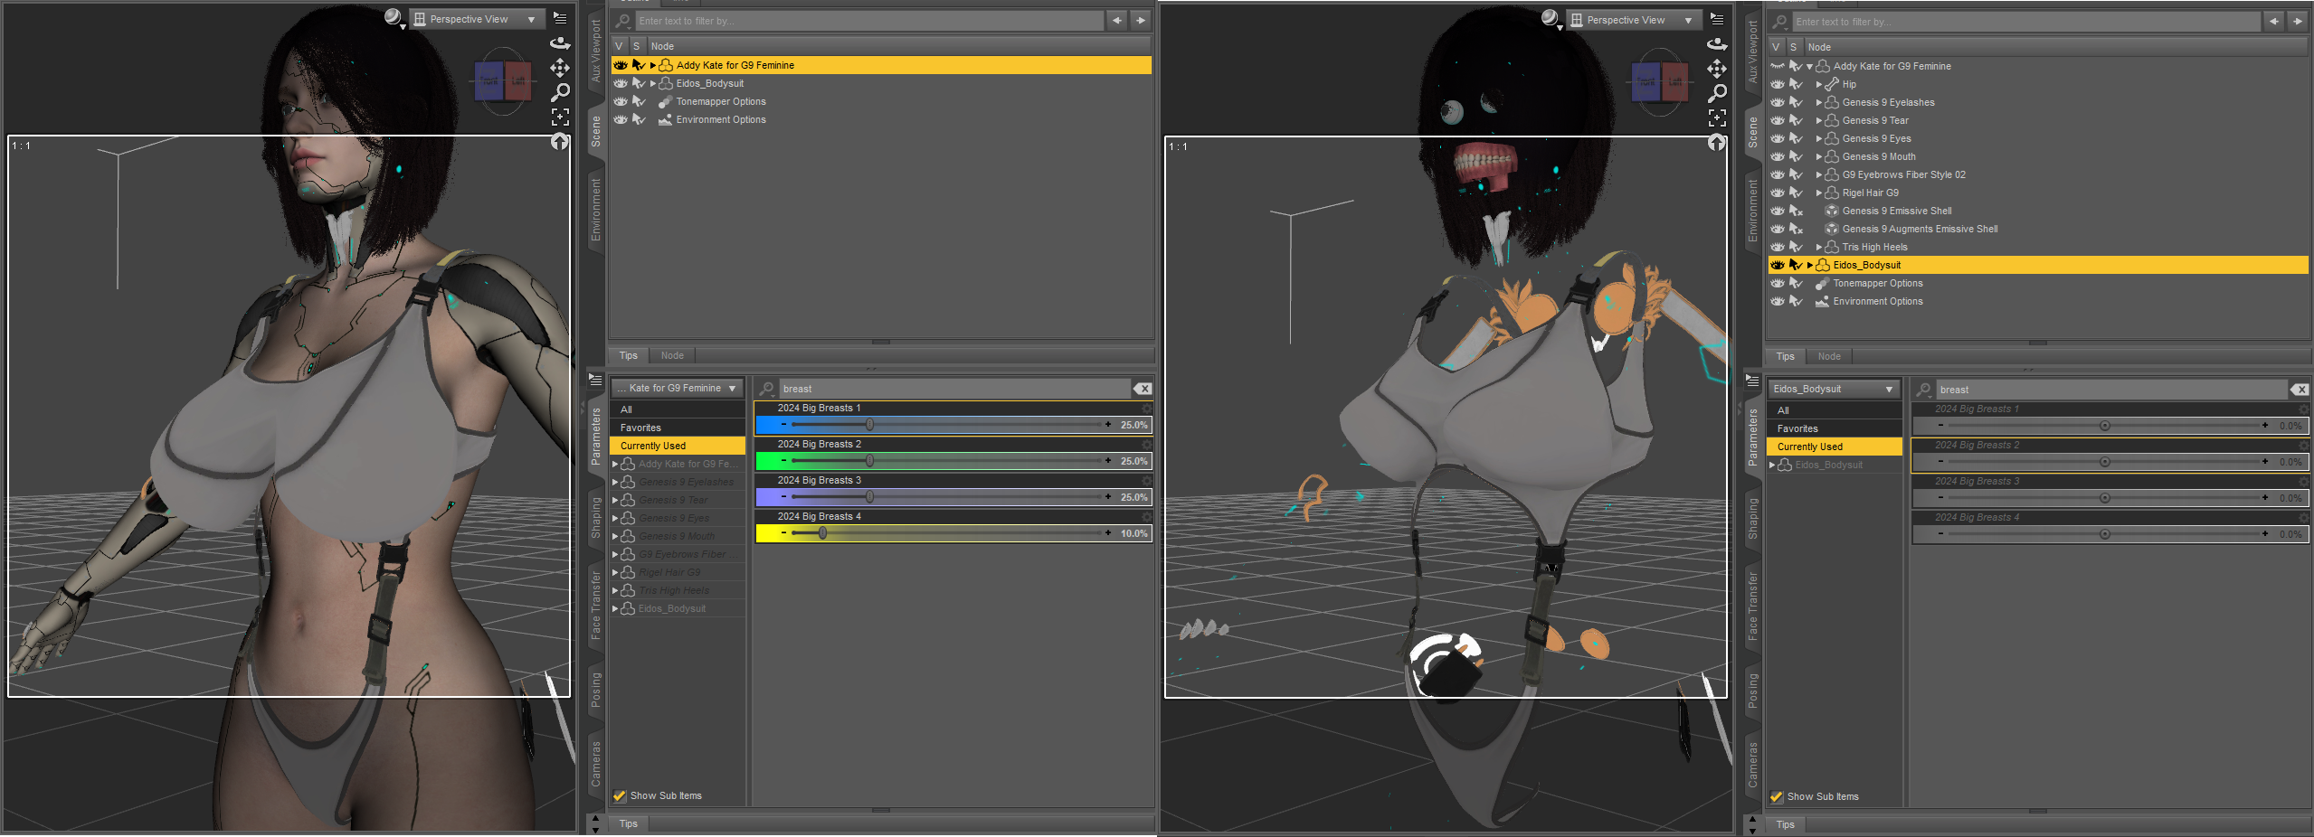Open draw style sphere menu in left viewport

pyautogui.click(x=394, y=17)
